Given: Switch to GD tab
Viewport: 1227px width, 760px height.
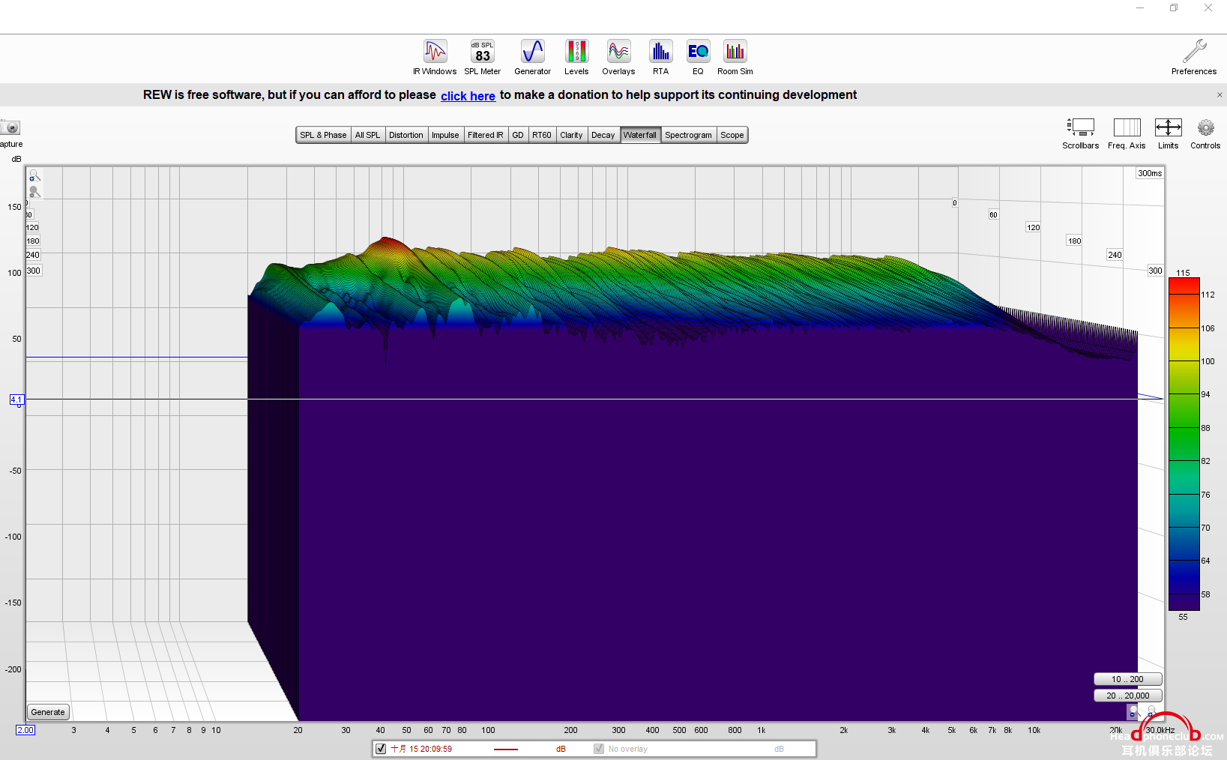Looking at the screenshot, I should tap(518, 135).
